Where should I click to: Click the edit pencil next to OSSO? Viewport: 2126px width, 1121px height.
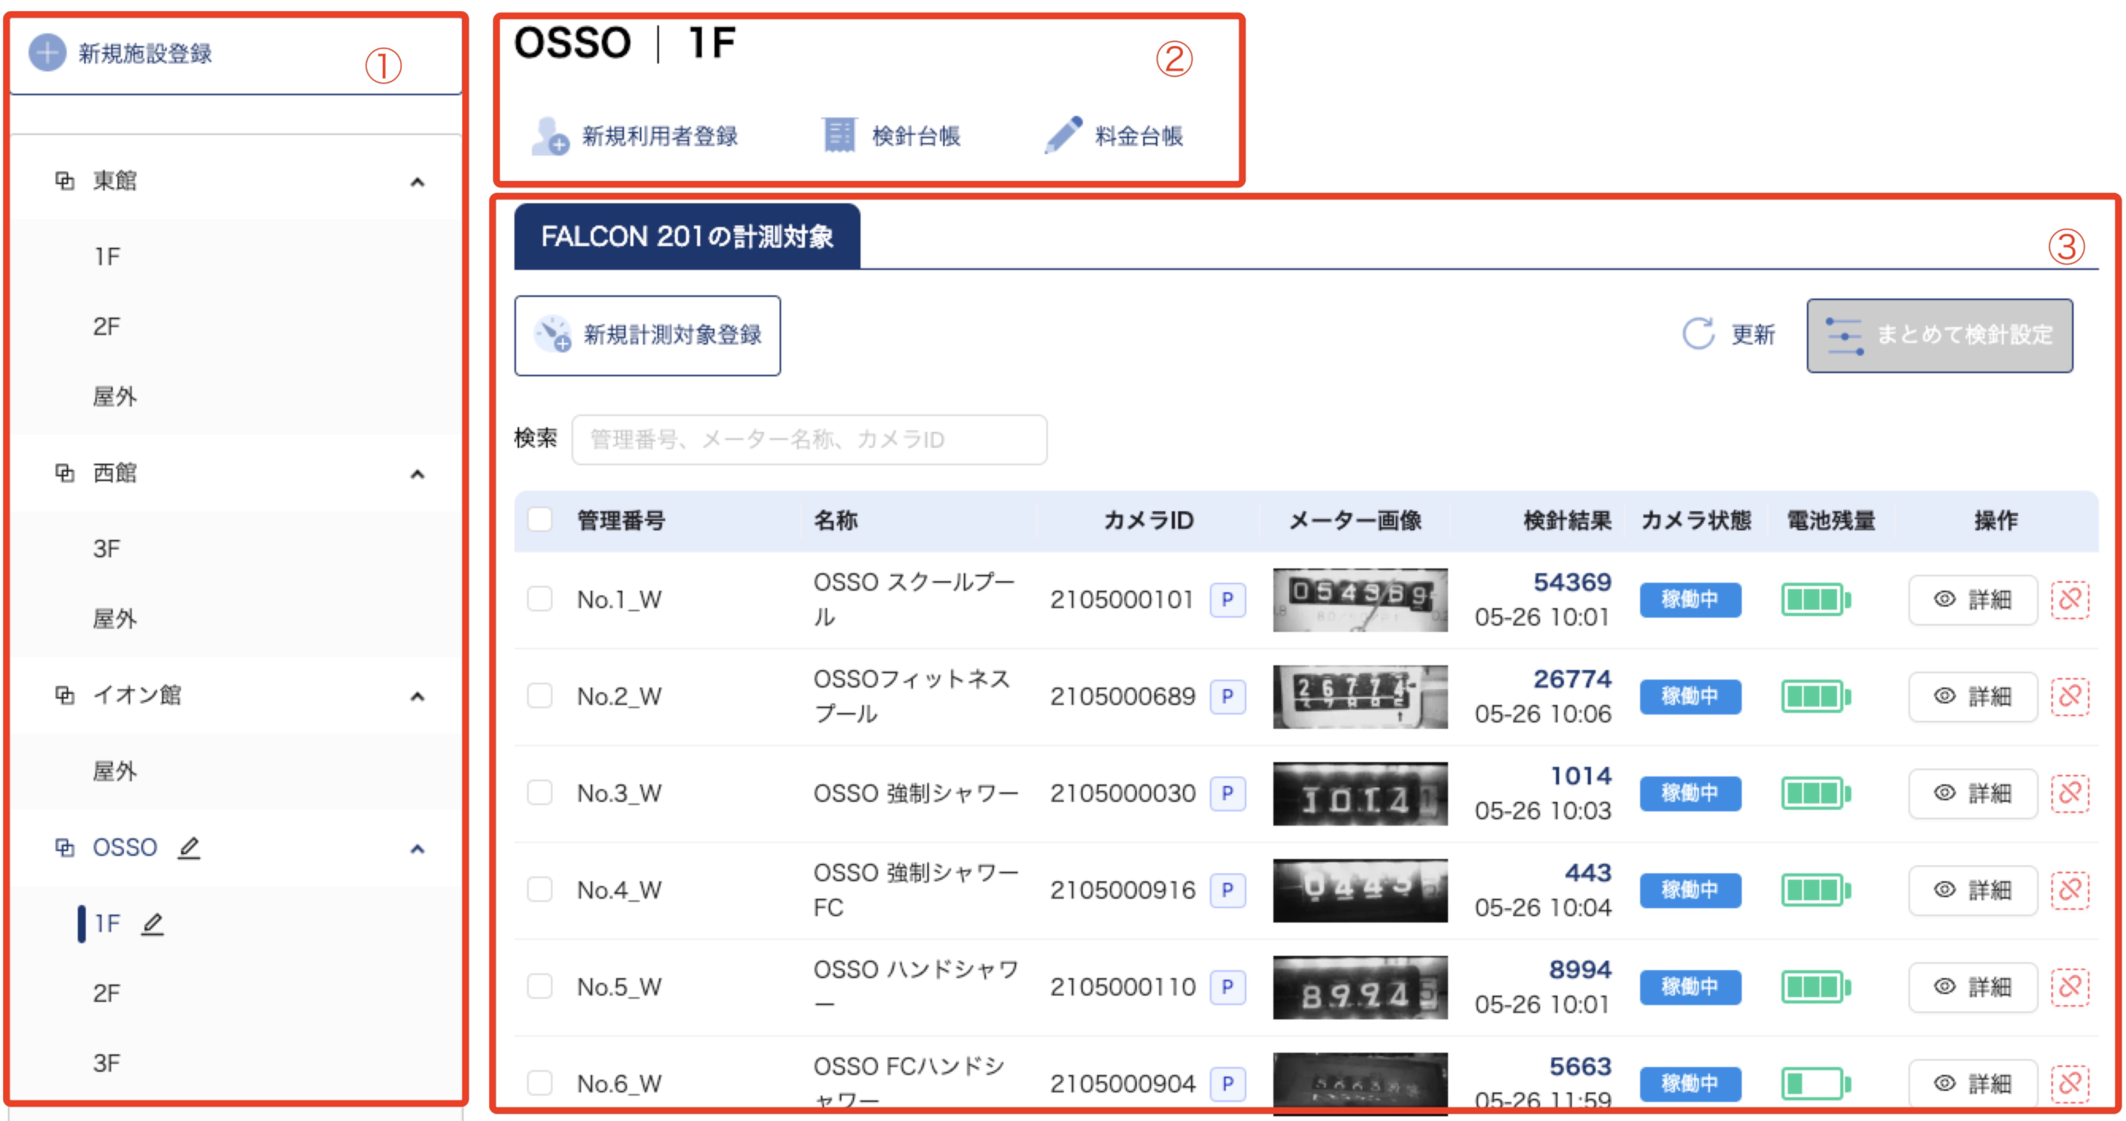[x=189, y=848]
